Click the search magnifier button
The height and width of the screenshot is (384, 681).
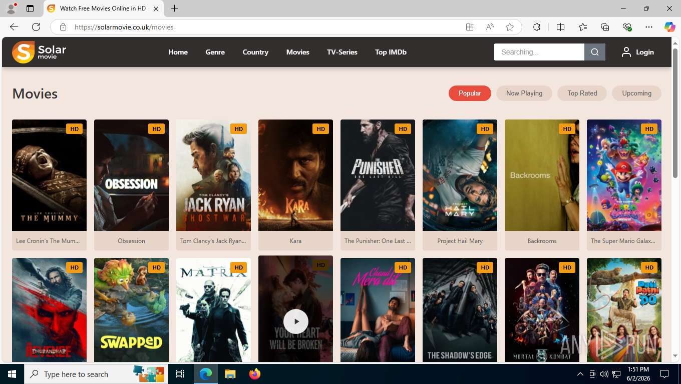point(595,52)
